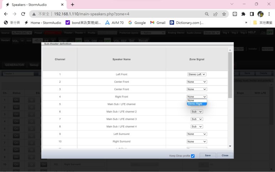
Task: Click the dialog's scroll down arrow
Action: [x=230, y=146]
